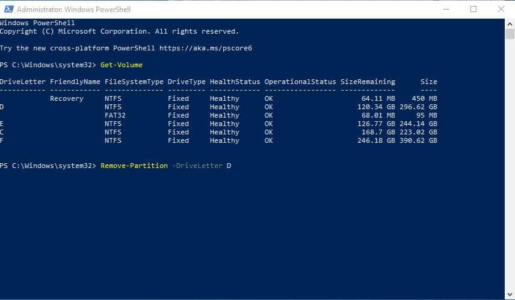
Task: Click the FAT32 file system entry
Action: point(115,115)
